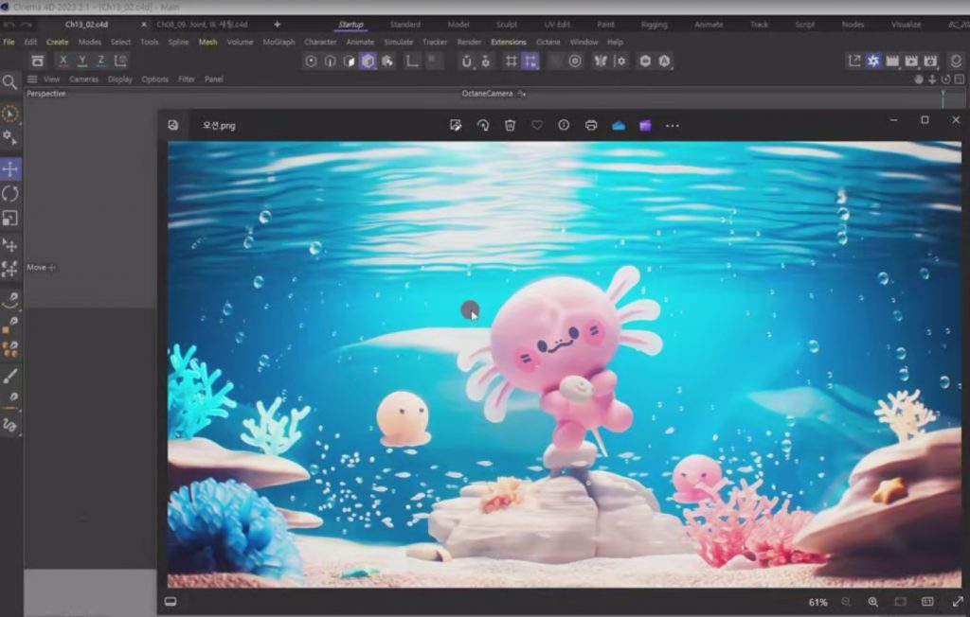
Task: Open Edit Render Settings clapper icon
Action: pyautogui.click(x=930, y=61)
